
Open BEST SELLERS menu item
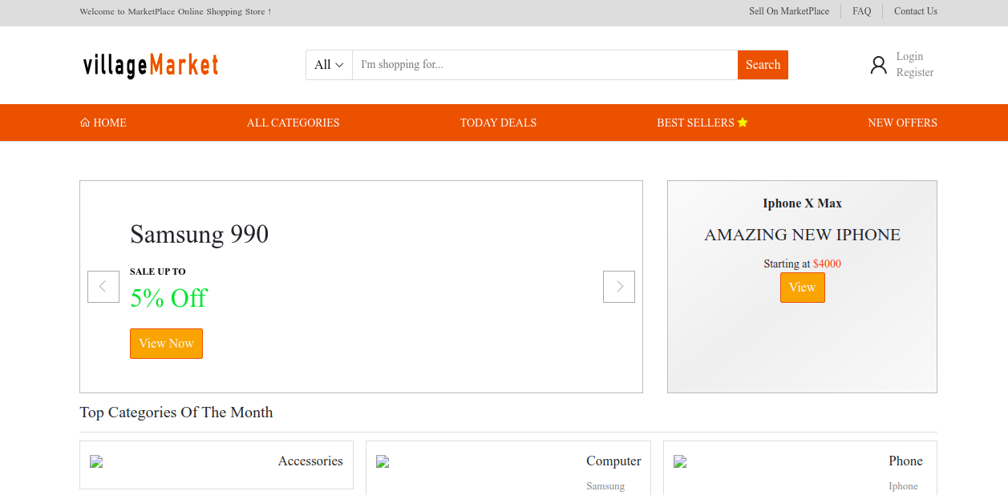click(x=702, y=123)
